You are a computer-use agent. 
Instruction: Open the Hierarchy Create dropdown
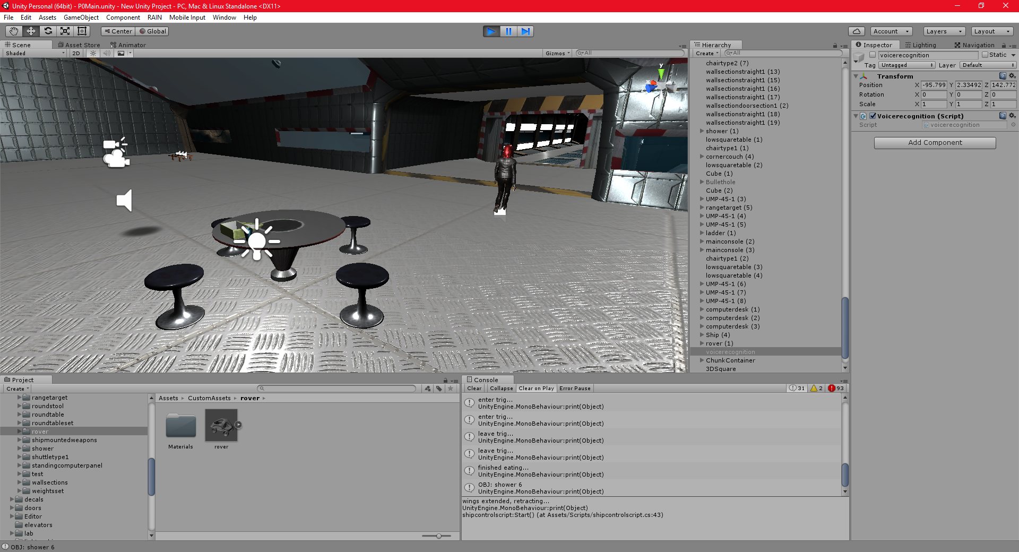click(x=707, y=53)
